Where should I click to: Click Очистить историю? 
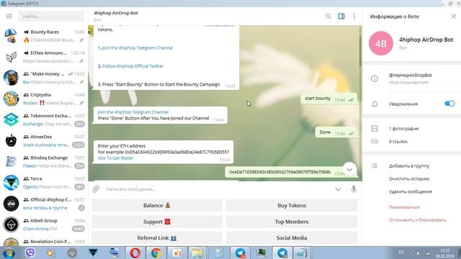click(x=409, y=178)
